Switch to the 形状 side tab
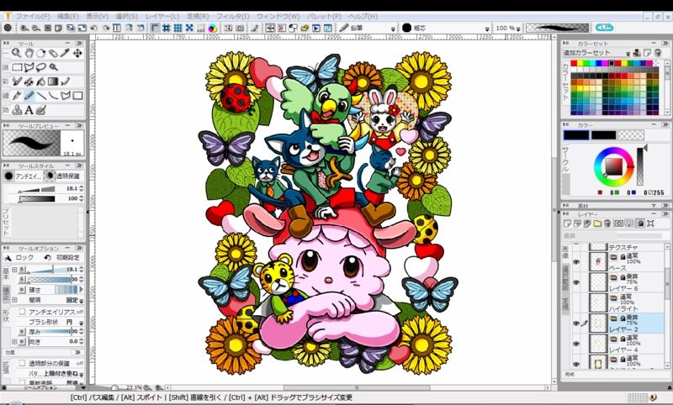The width and height of the screenshot is (673, 405). tap(6, 316)
